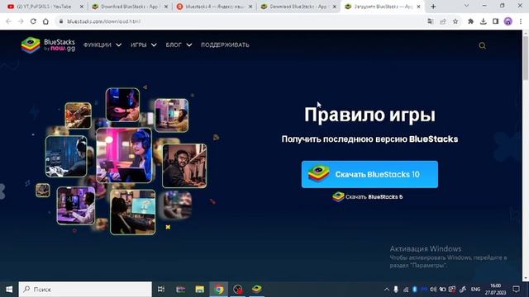Screen dimensions: 529x297
Task: Go to the browser home page icon
Action: (45, 21)
